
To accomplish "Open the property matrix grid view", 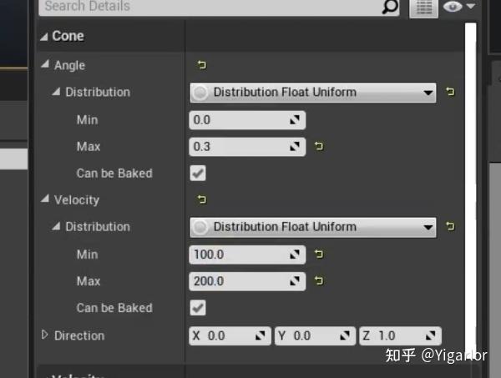I will click(x=423, y=8).
